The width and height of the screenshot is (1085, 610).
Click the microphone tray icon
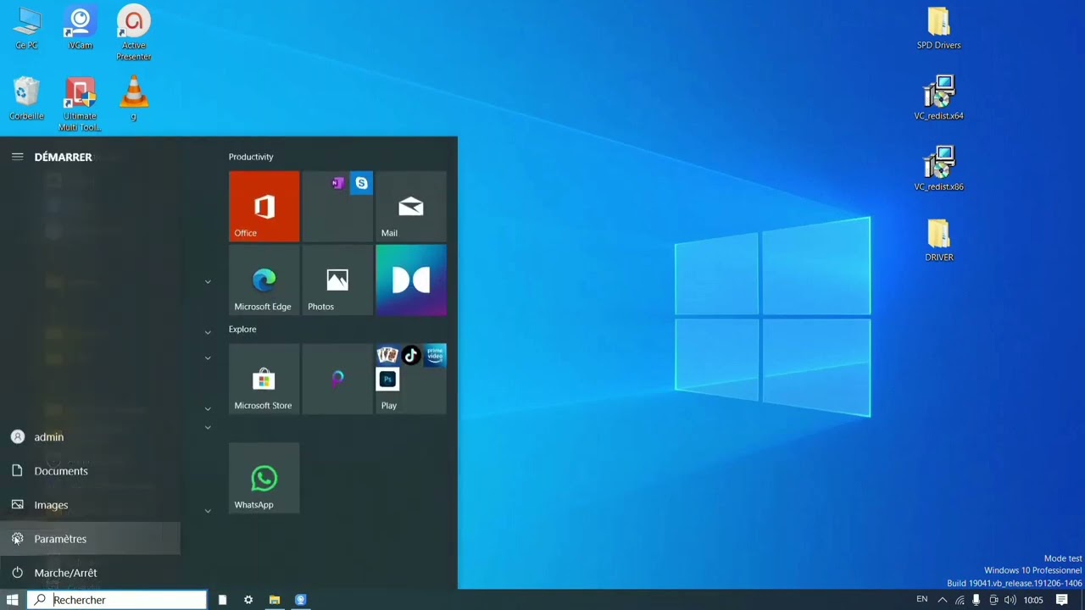(976, 600)
